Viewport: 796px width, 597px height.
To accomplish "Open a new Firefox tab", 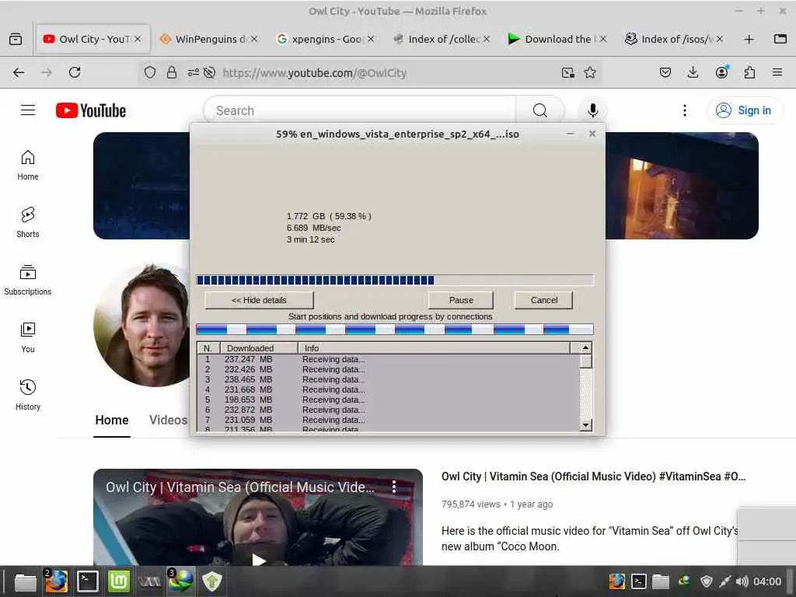I will click(749, 39).
